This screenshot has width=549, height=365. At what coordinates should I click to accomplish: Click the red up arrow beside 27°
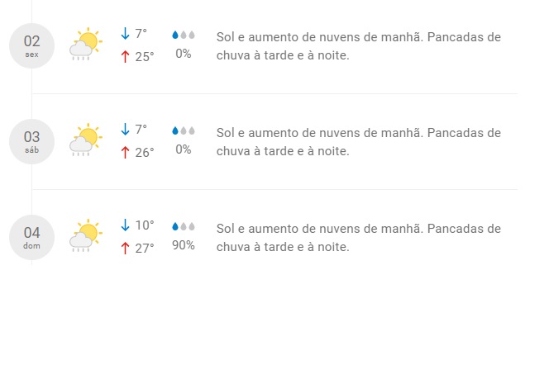(x=126, y=248)
